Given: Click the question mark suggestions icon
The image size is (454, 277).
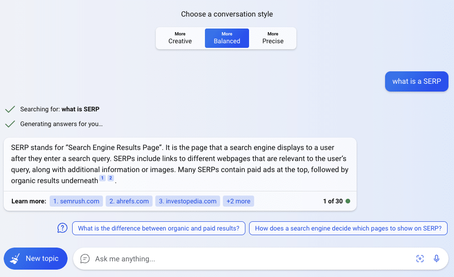Looking at the screenshot, I should (62, 228).
